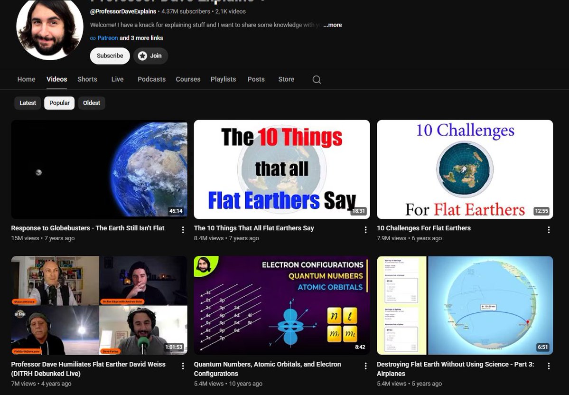
Task: Play the 18:31 Flat Earthers Say thumbnail
Action: (x=282, y=169)
